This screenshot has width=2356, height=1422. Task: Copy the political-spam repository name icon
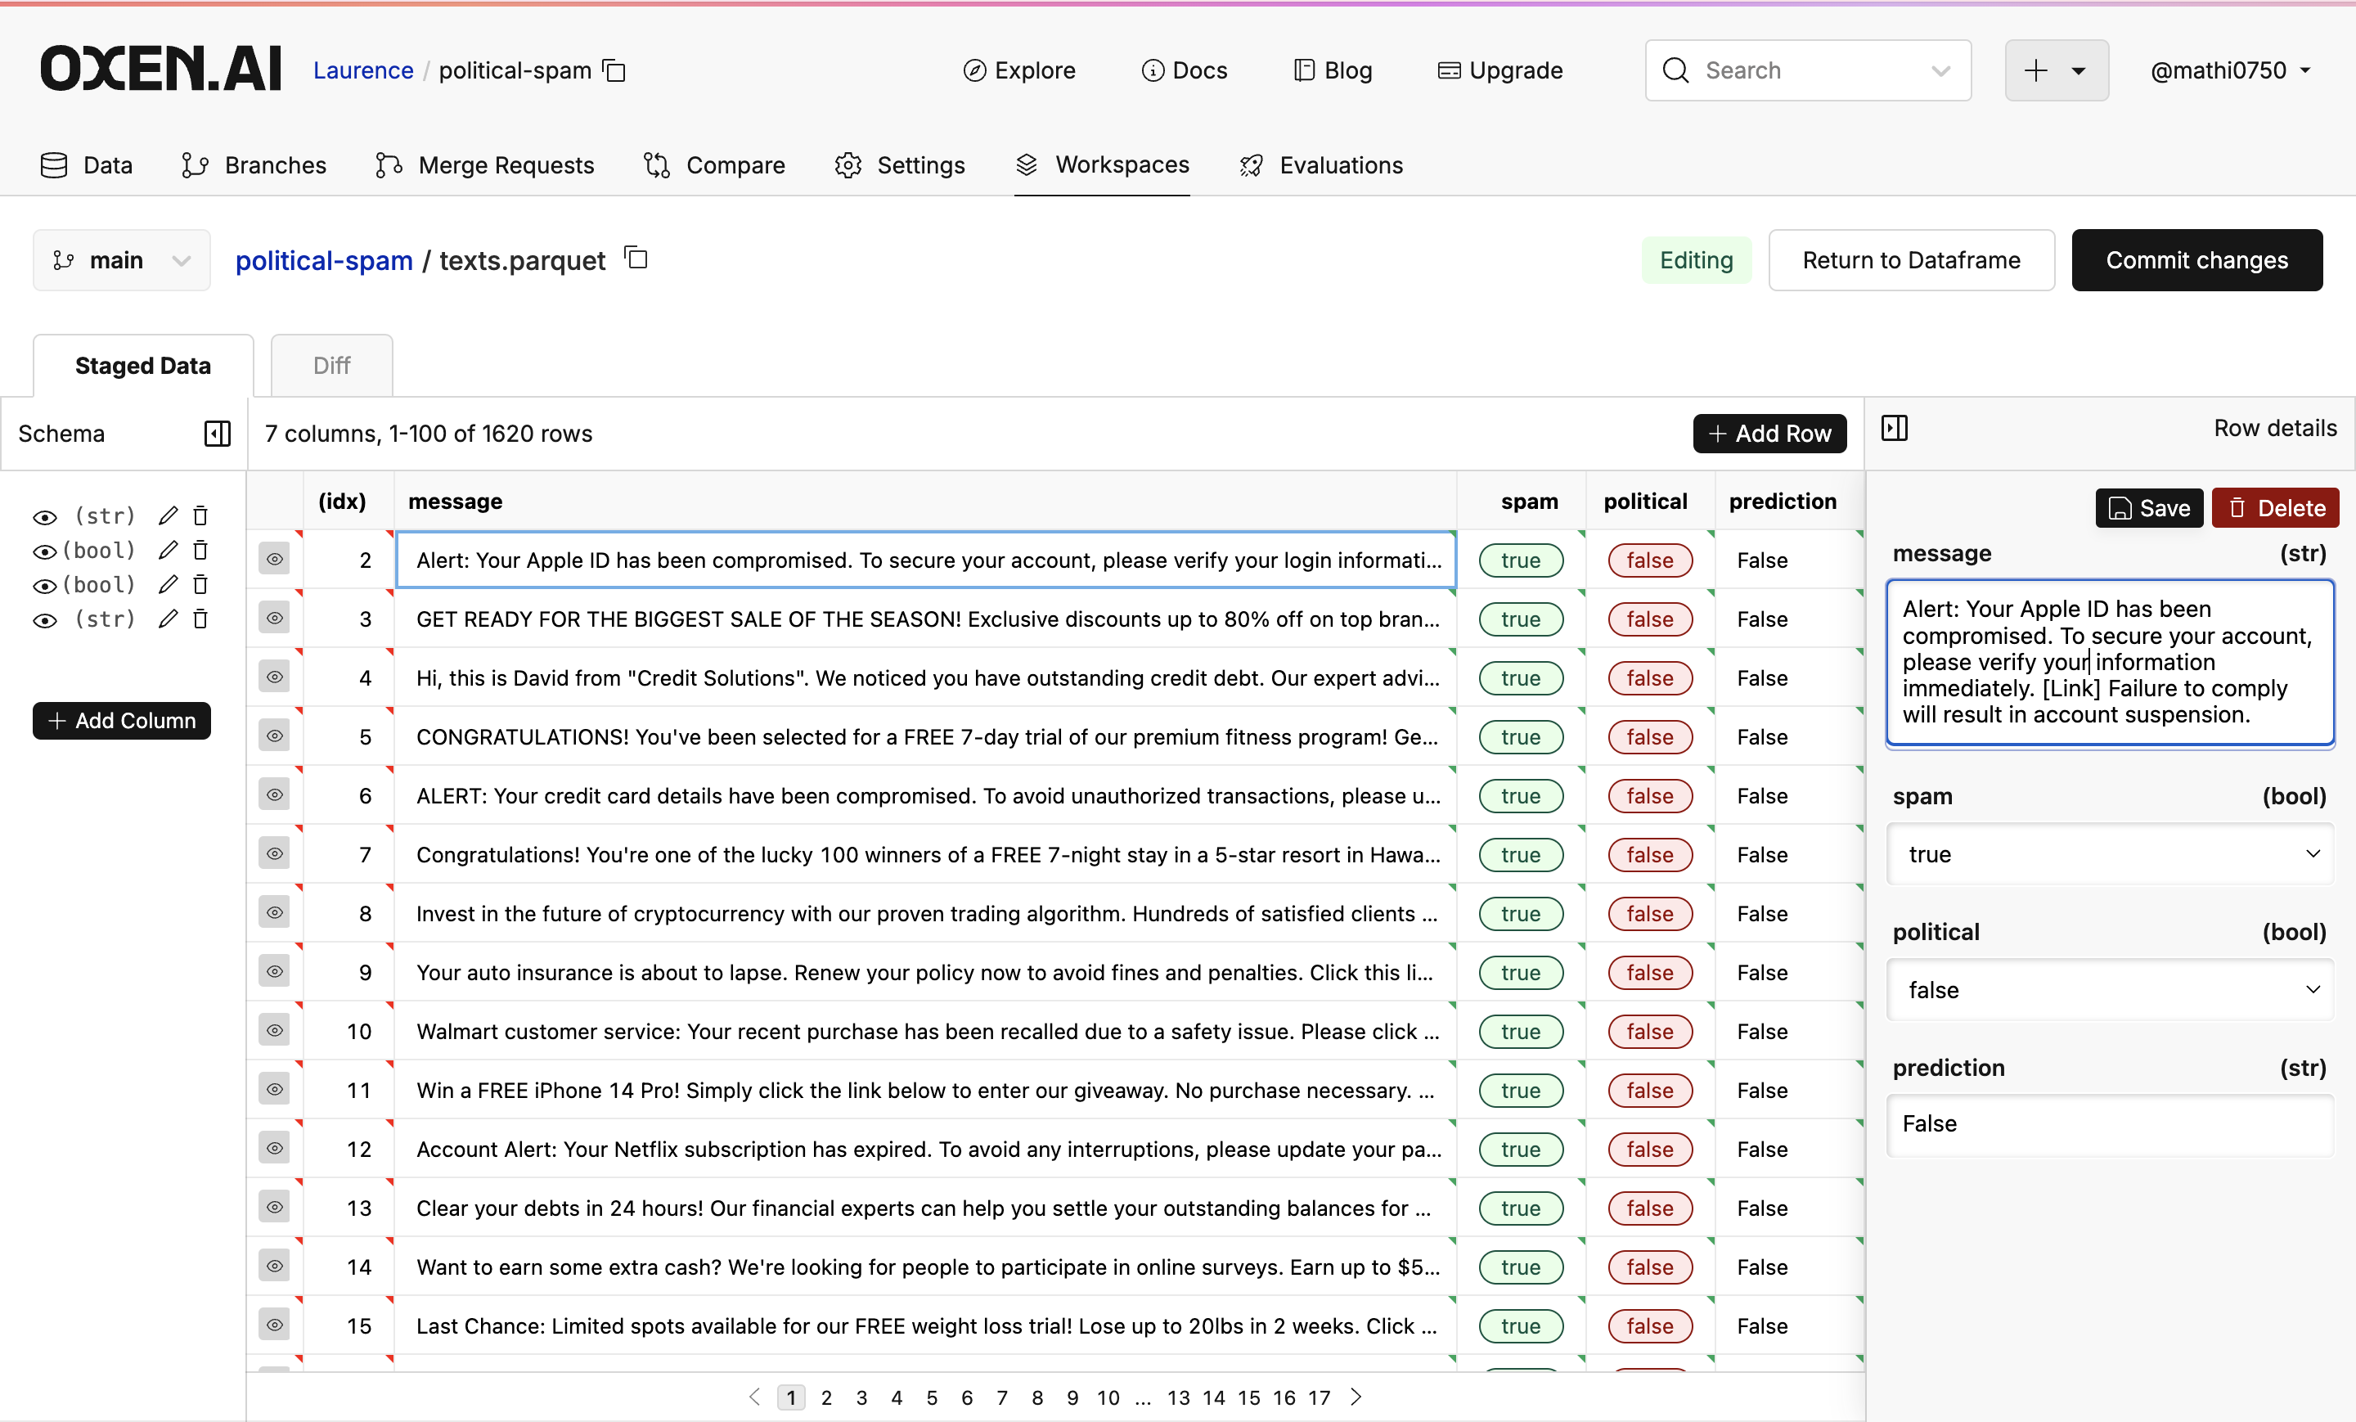pyautogui.click(x=614, y=70)
